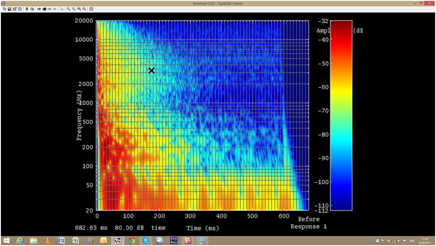Zoom out using the second magnifier icon
The width and height of the screenshot is (436, 246).
pyautogui.click(x=74, y=9)
